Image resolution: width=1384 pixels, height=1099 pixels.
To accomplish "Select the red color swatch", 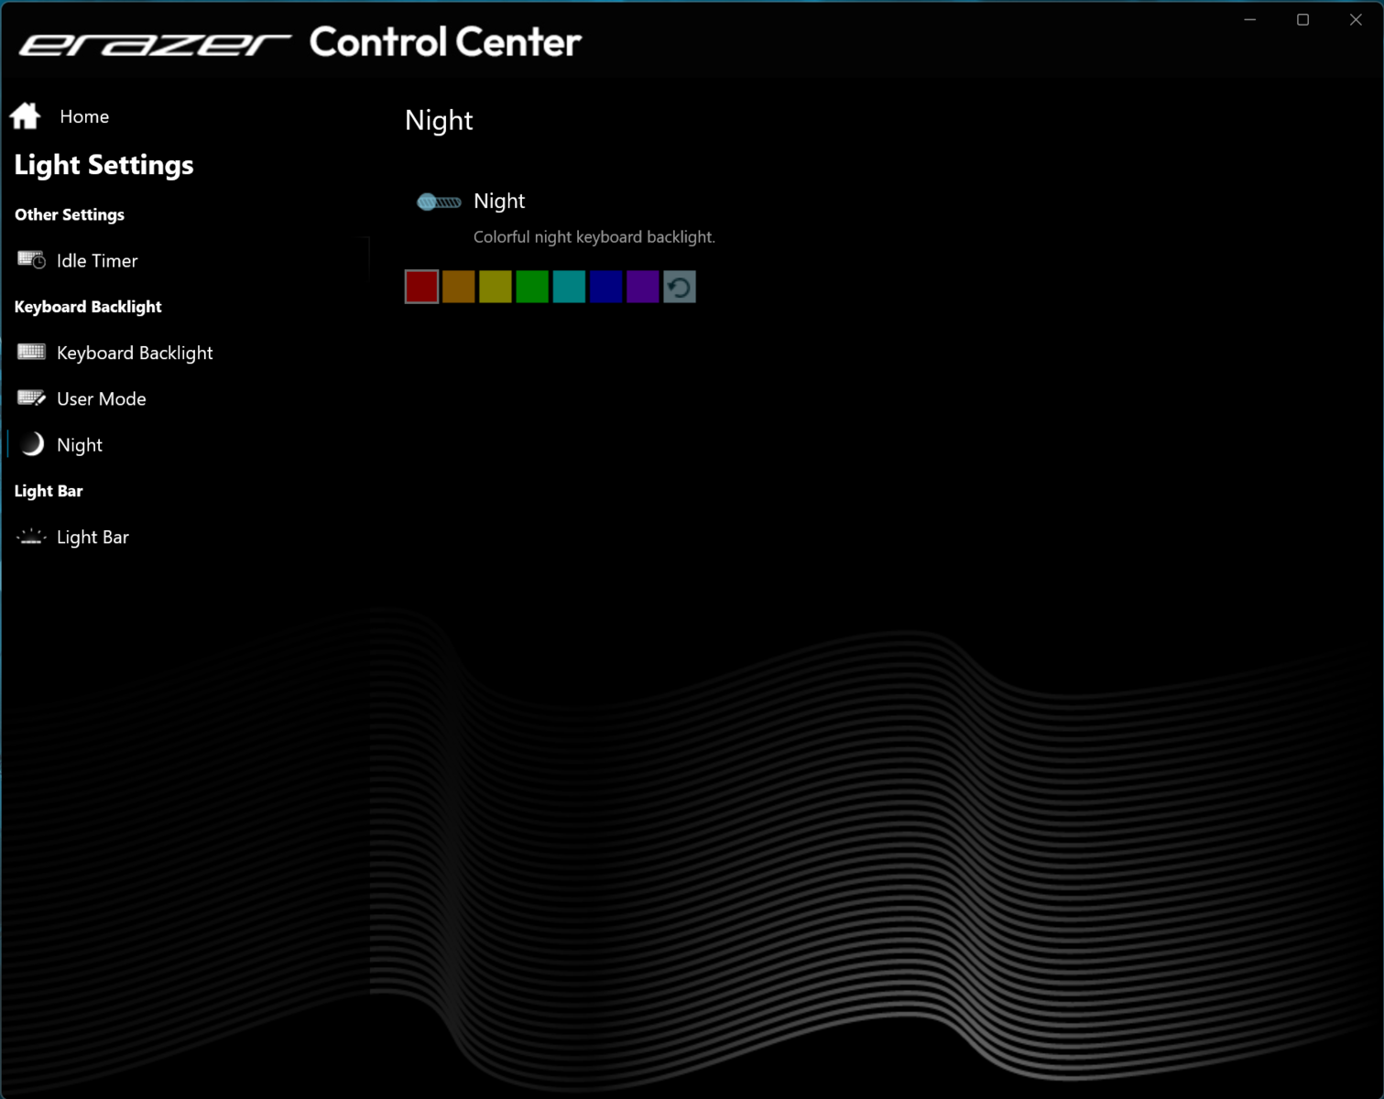I will (421, 287).
